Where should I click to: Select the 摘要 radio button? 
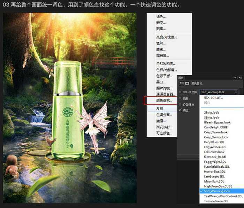tap(180, 98)
